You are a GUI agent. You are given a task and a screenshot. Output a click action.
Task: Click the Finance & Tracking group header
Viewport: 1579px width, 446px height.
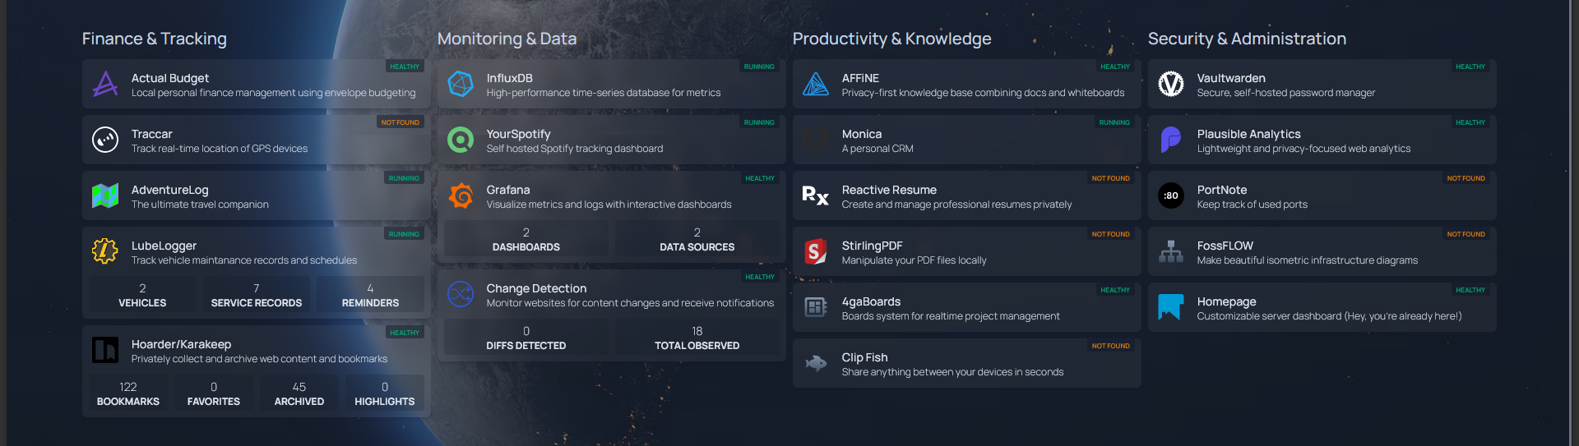point(155,39)
